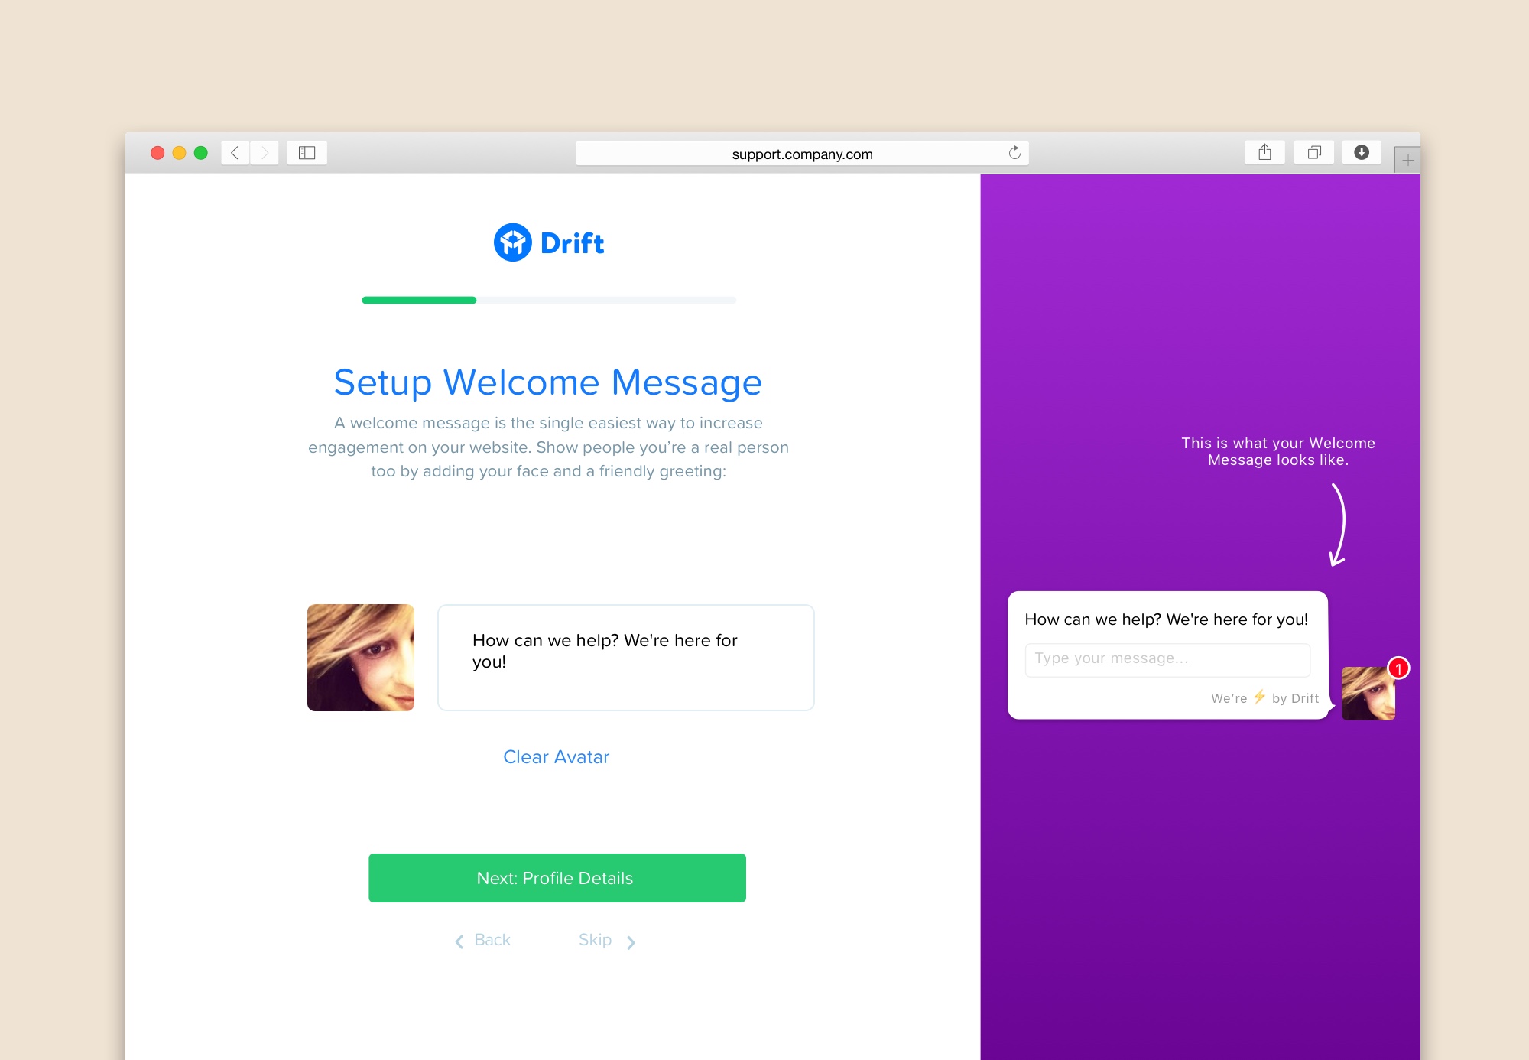The image size is (1529, 1060).
Task: Click the We're by Drift link
Action: [1265, 697]
